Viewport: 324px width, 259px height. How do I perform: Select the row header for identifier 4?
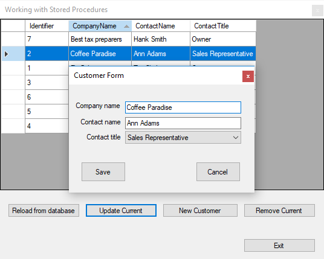[x=13, y=126]
